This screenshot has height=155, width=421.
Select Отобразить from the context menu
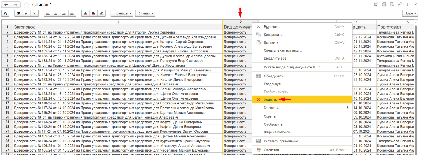[302, 124]
